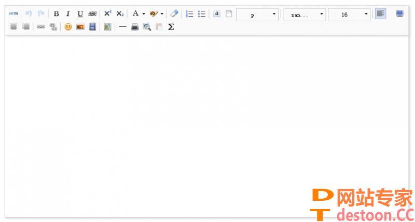The image size is (415, 222).
Task: Insert a horizontal rule line
Action: click(x=122, y=26)
